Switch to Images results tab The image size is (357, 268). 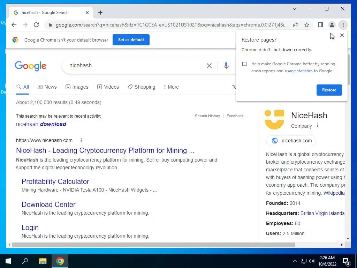click(x=77, y=87)
